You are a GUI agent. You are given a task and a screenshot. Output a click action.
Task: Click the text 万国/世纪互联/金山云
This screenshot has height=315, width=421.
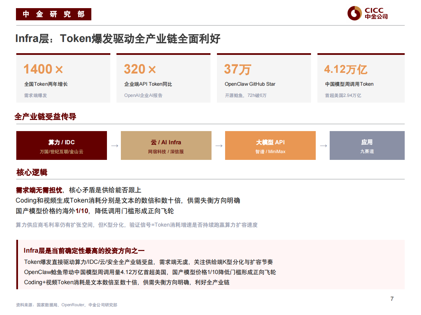[x=61, y=152]
